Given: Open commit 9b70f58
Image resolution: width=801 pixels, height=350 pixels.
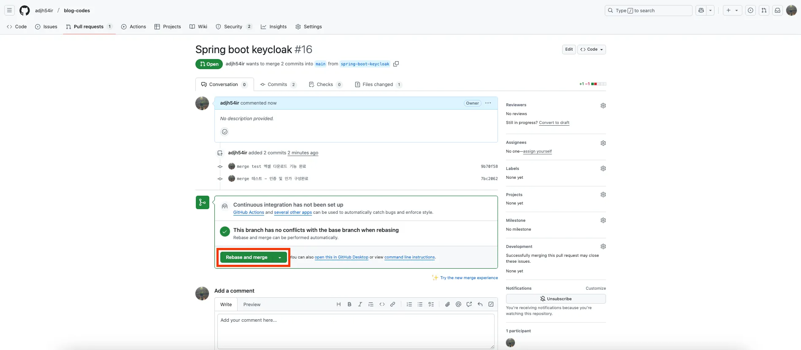Looking at the screenshot, I should click(x=489, y=167).
